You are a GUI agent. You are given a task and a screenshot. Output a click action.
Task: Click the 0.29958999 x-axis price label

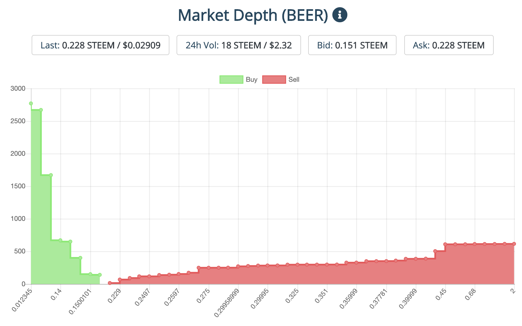[227, 303]
